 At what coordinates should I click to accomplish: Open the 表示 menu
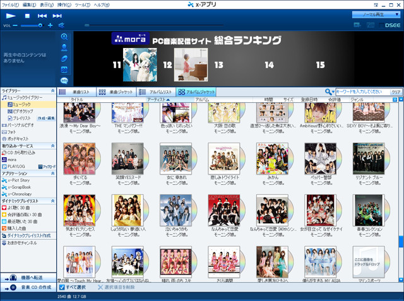(47, 4)
